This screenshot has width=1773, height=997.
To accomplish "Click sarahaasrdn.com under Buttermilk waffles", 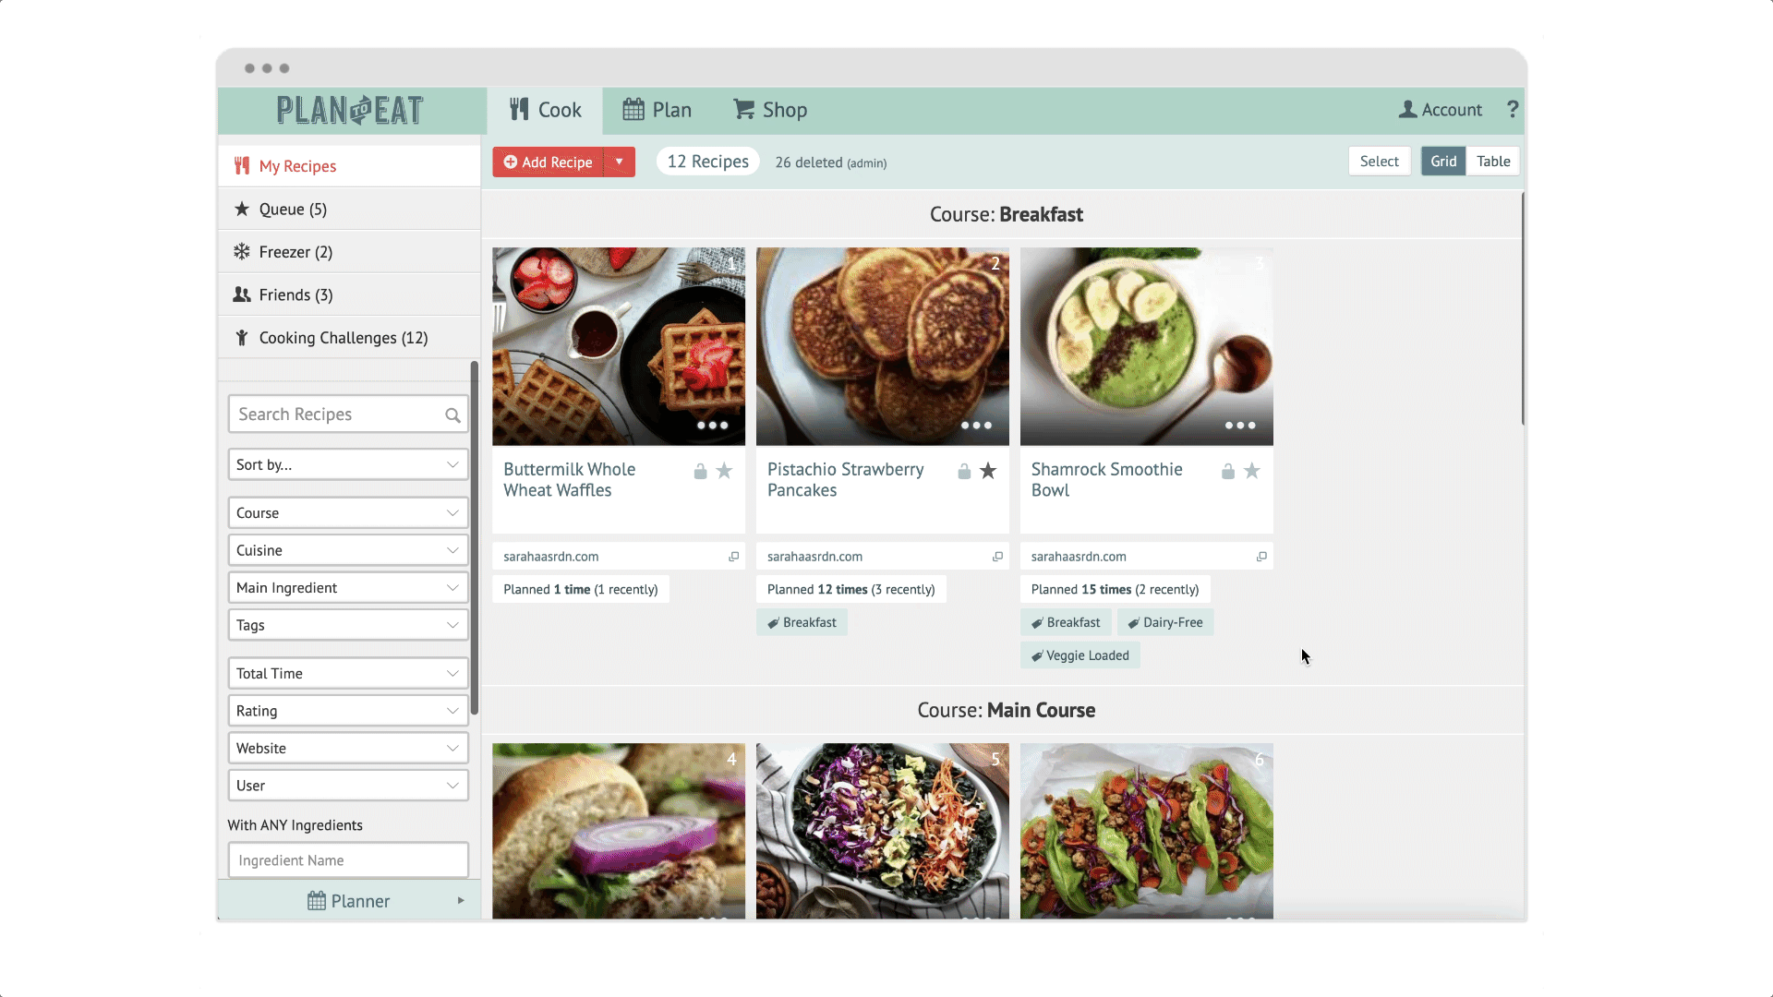I will coord(551,557).
